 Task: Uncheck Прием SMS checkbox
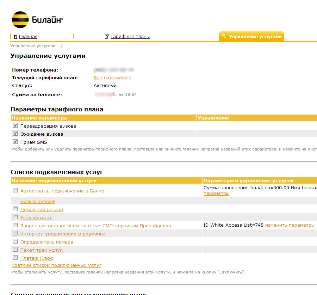(x=15, y=142)
